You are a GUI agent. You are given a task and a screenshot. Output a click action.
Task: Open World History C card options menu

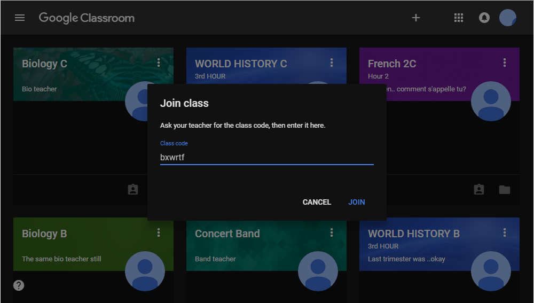point(332,63)
